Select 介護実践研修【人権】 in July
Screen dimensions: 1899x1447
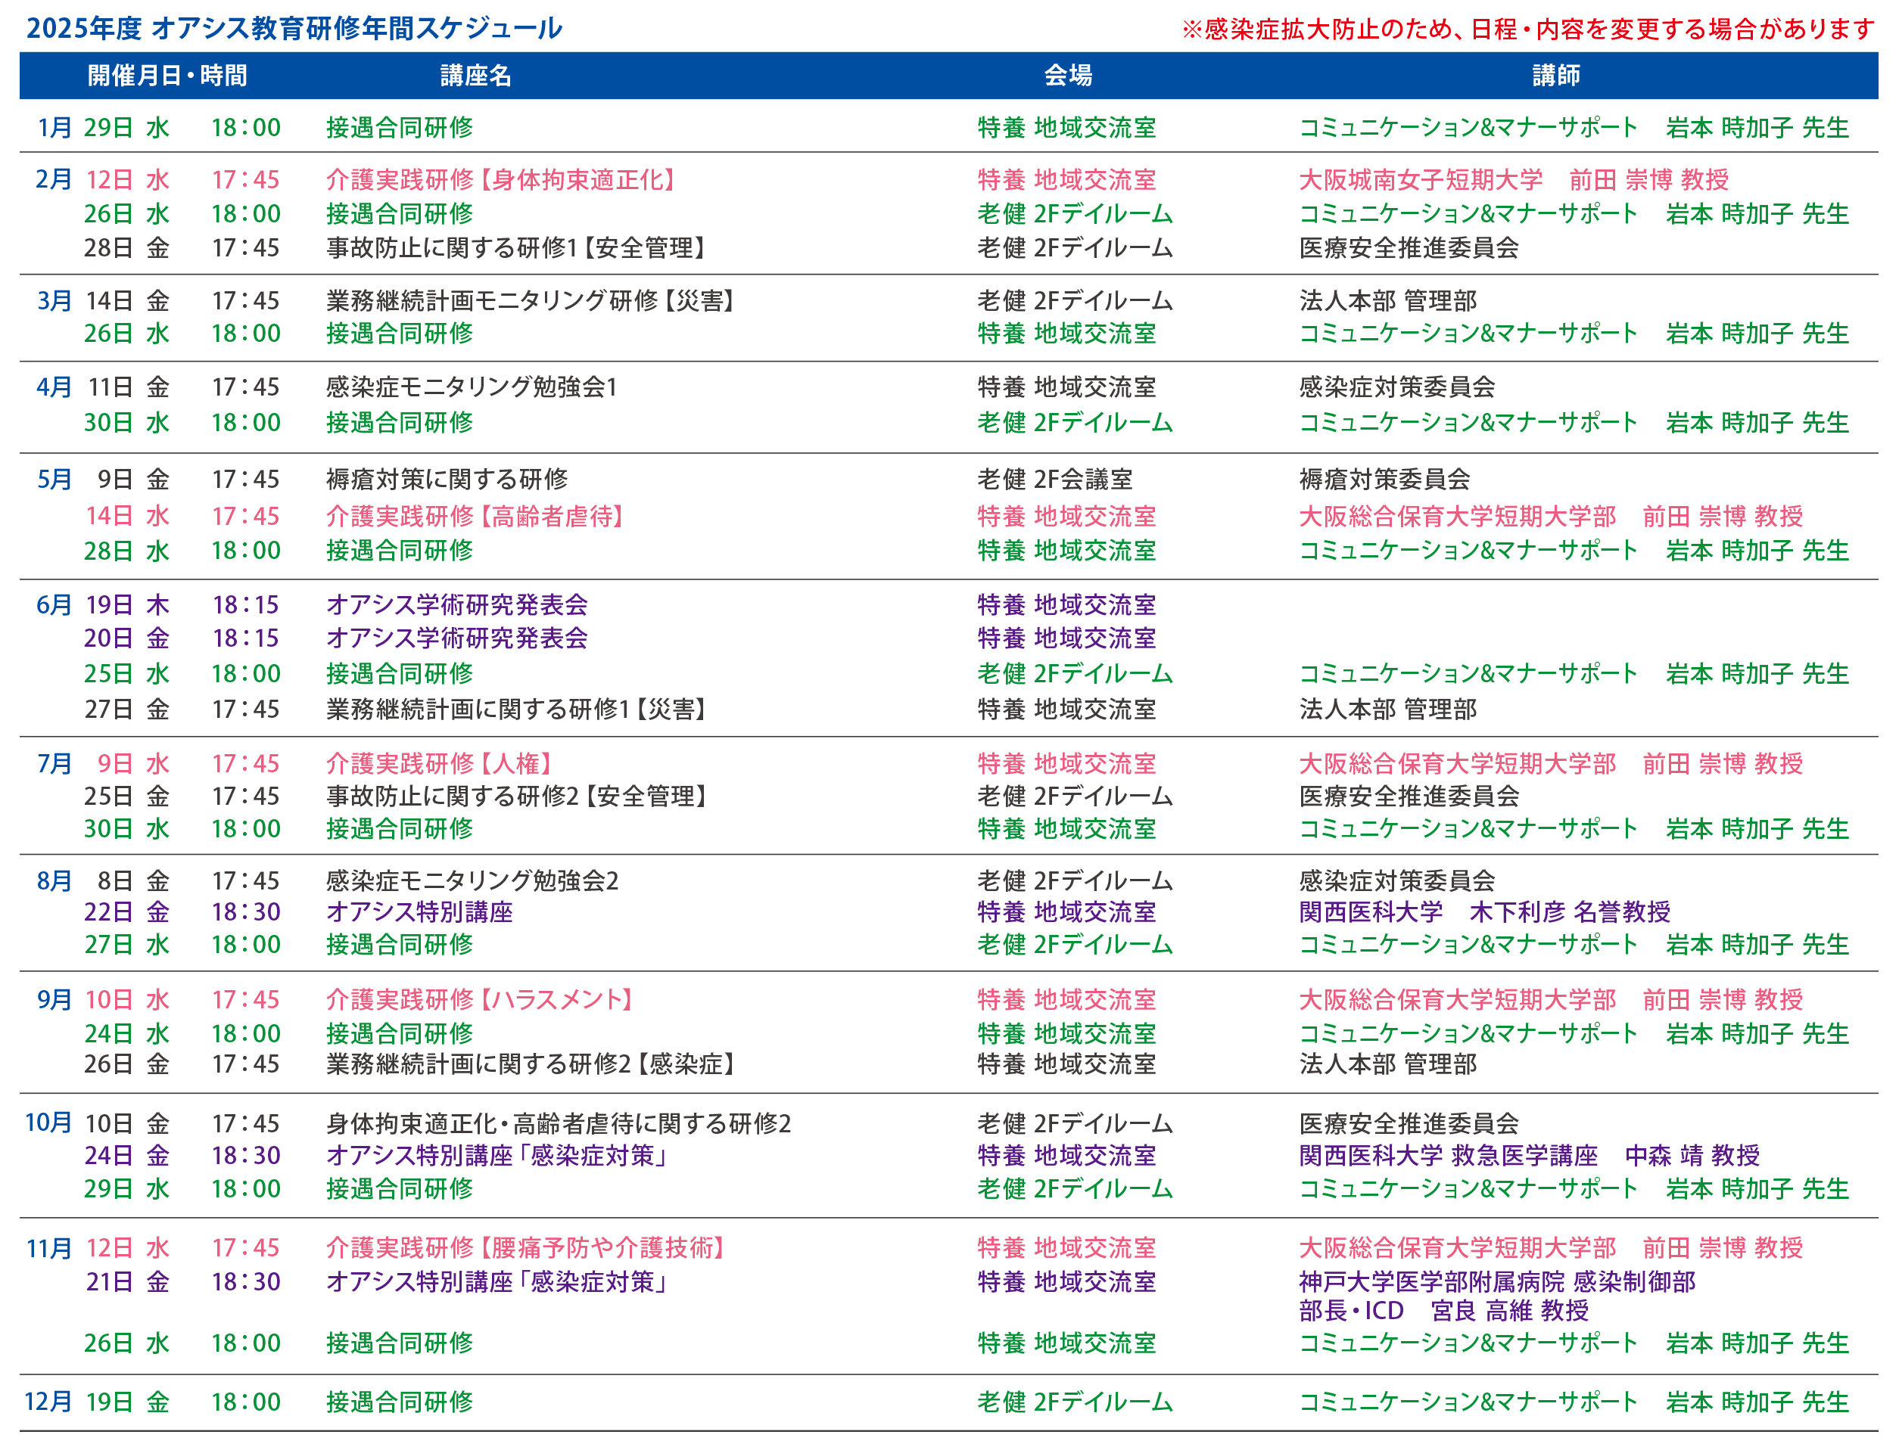(440, 763)
